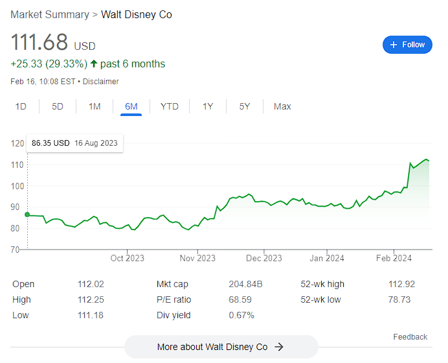
Task: Click the 52-wk high label
Action: pyautogui.click(x=322, y=284)
